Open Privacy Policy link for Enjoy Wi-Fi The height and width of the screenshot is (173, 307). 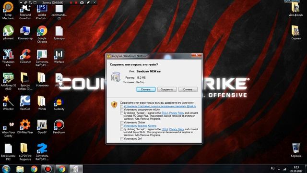pyautogui.click(x=177, y=129)
